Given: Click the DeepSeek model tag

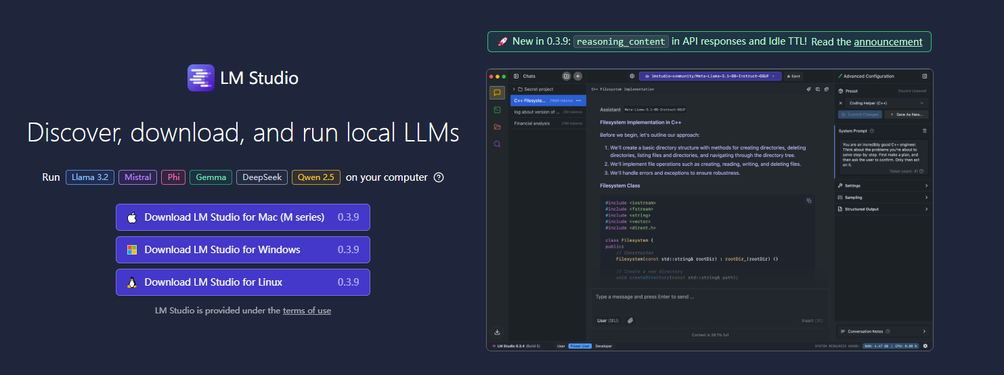Looking at the screenshot, I should 262,177.
